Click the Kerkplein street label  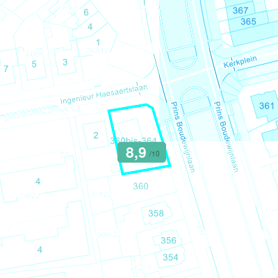240,62
